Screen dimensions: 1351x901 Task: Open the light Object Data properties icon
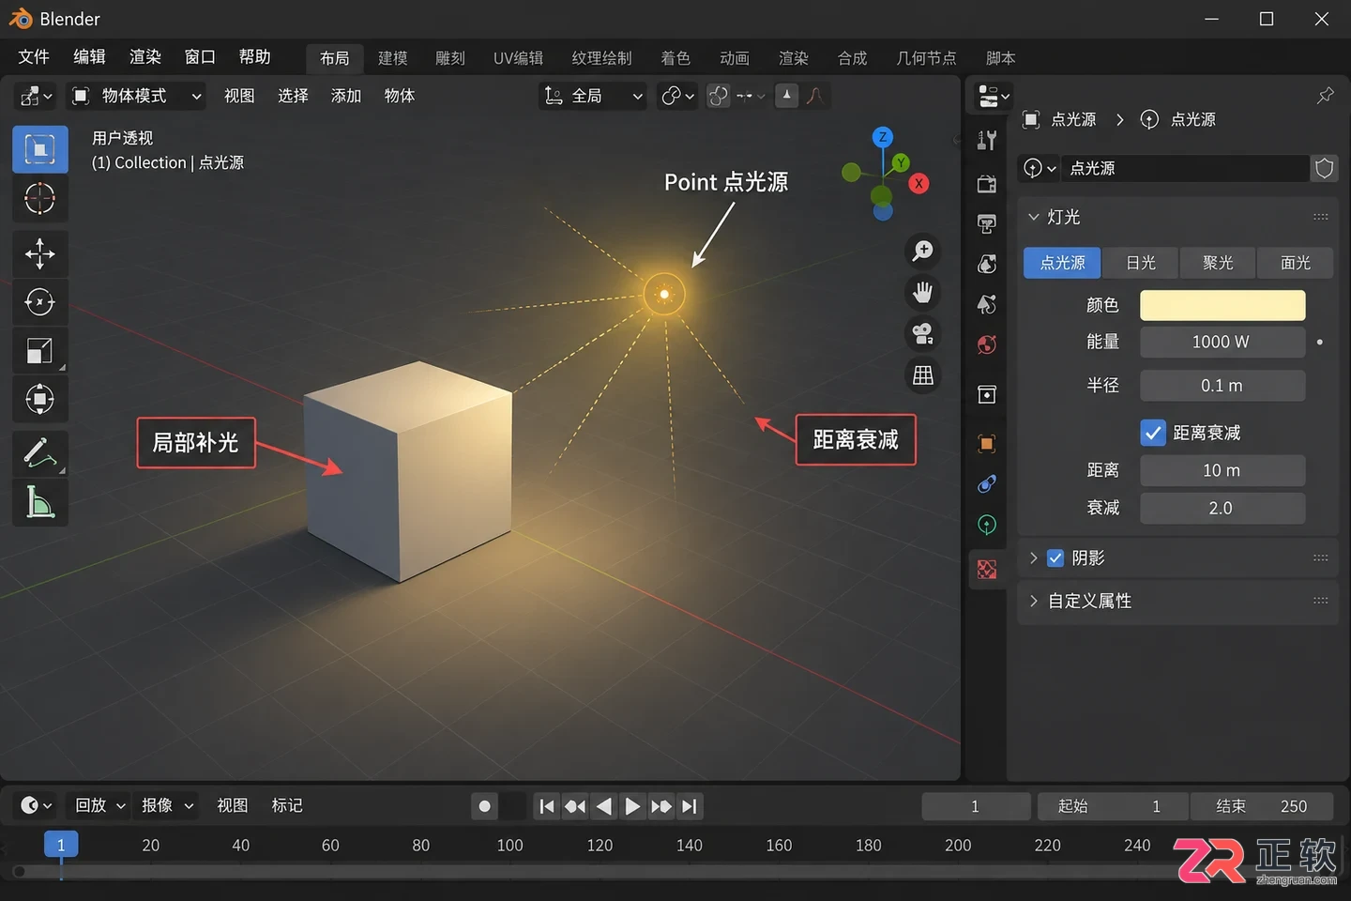(987, 525)
